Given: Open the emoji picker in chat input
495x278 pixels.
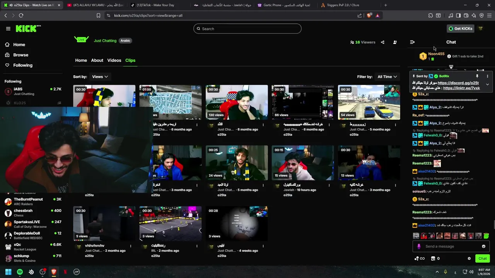Looking at the screenshot, I should pyautogui.click(x=483, y=246).
